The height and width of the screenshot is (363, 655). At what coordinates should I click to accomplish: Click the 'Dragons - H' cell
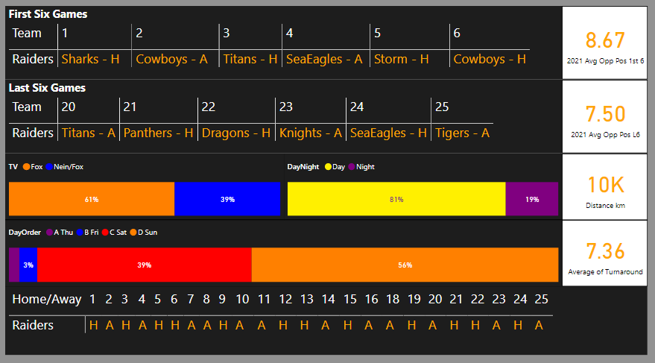(236, 133)
